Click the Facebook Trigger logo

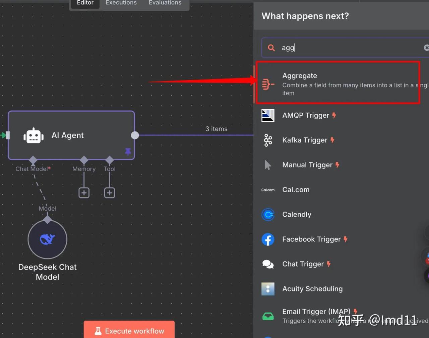268,239
